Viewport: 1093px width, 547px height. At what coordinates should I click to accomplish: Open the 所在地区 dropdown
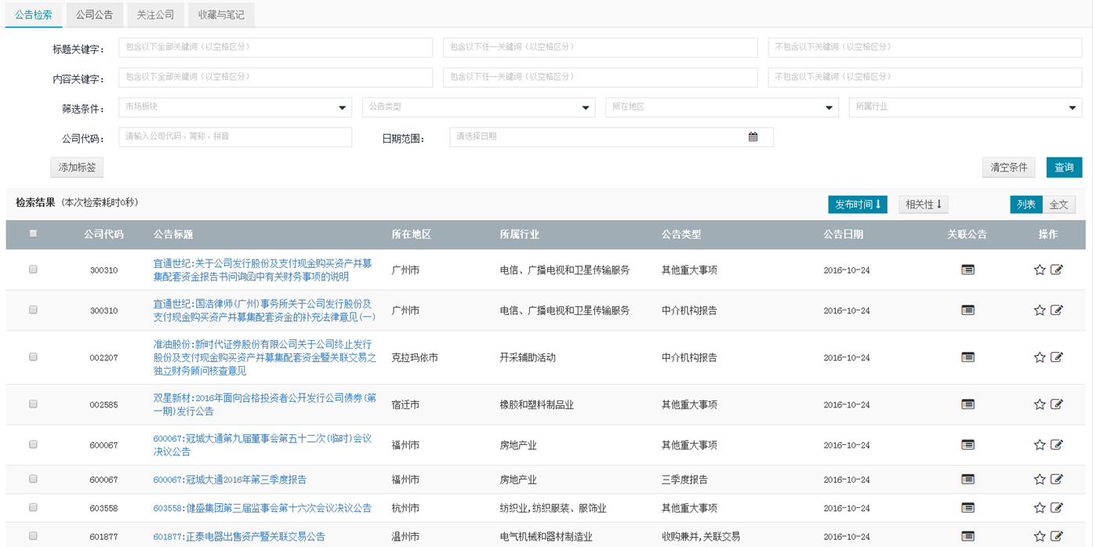722,107
